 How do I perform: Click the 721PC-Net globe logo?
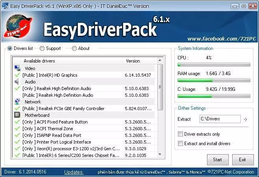(18, 26)
